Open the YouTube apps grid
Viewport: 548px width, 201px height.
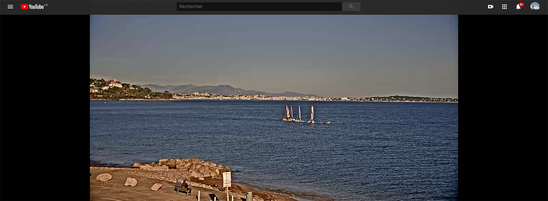[x=504, y=7]
